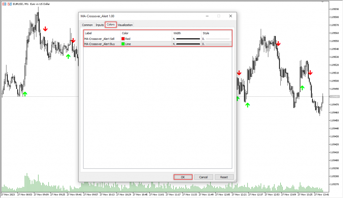Click the green buy arrow near 12:21
The width and height of the screenshot is (343, 198).
[x=248, y=105]
